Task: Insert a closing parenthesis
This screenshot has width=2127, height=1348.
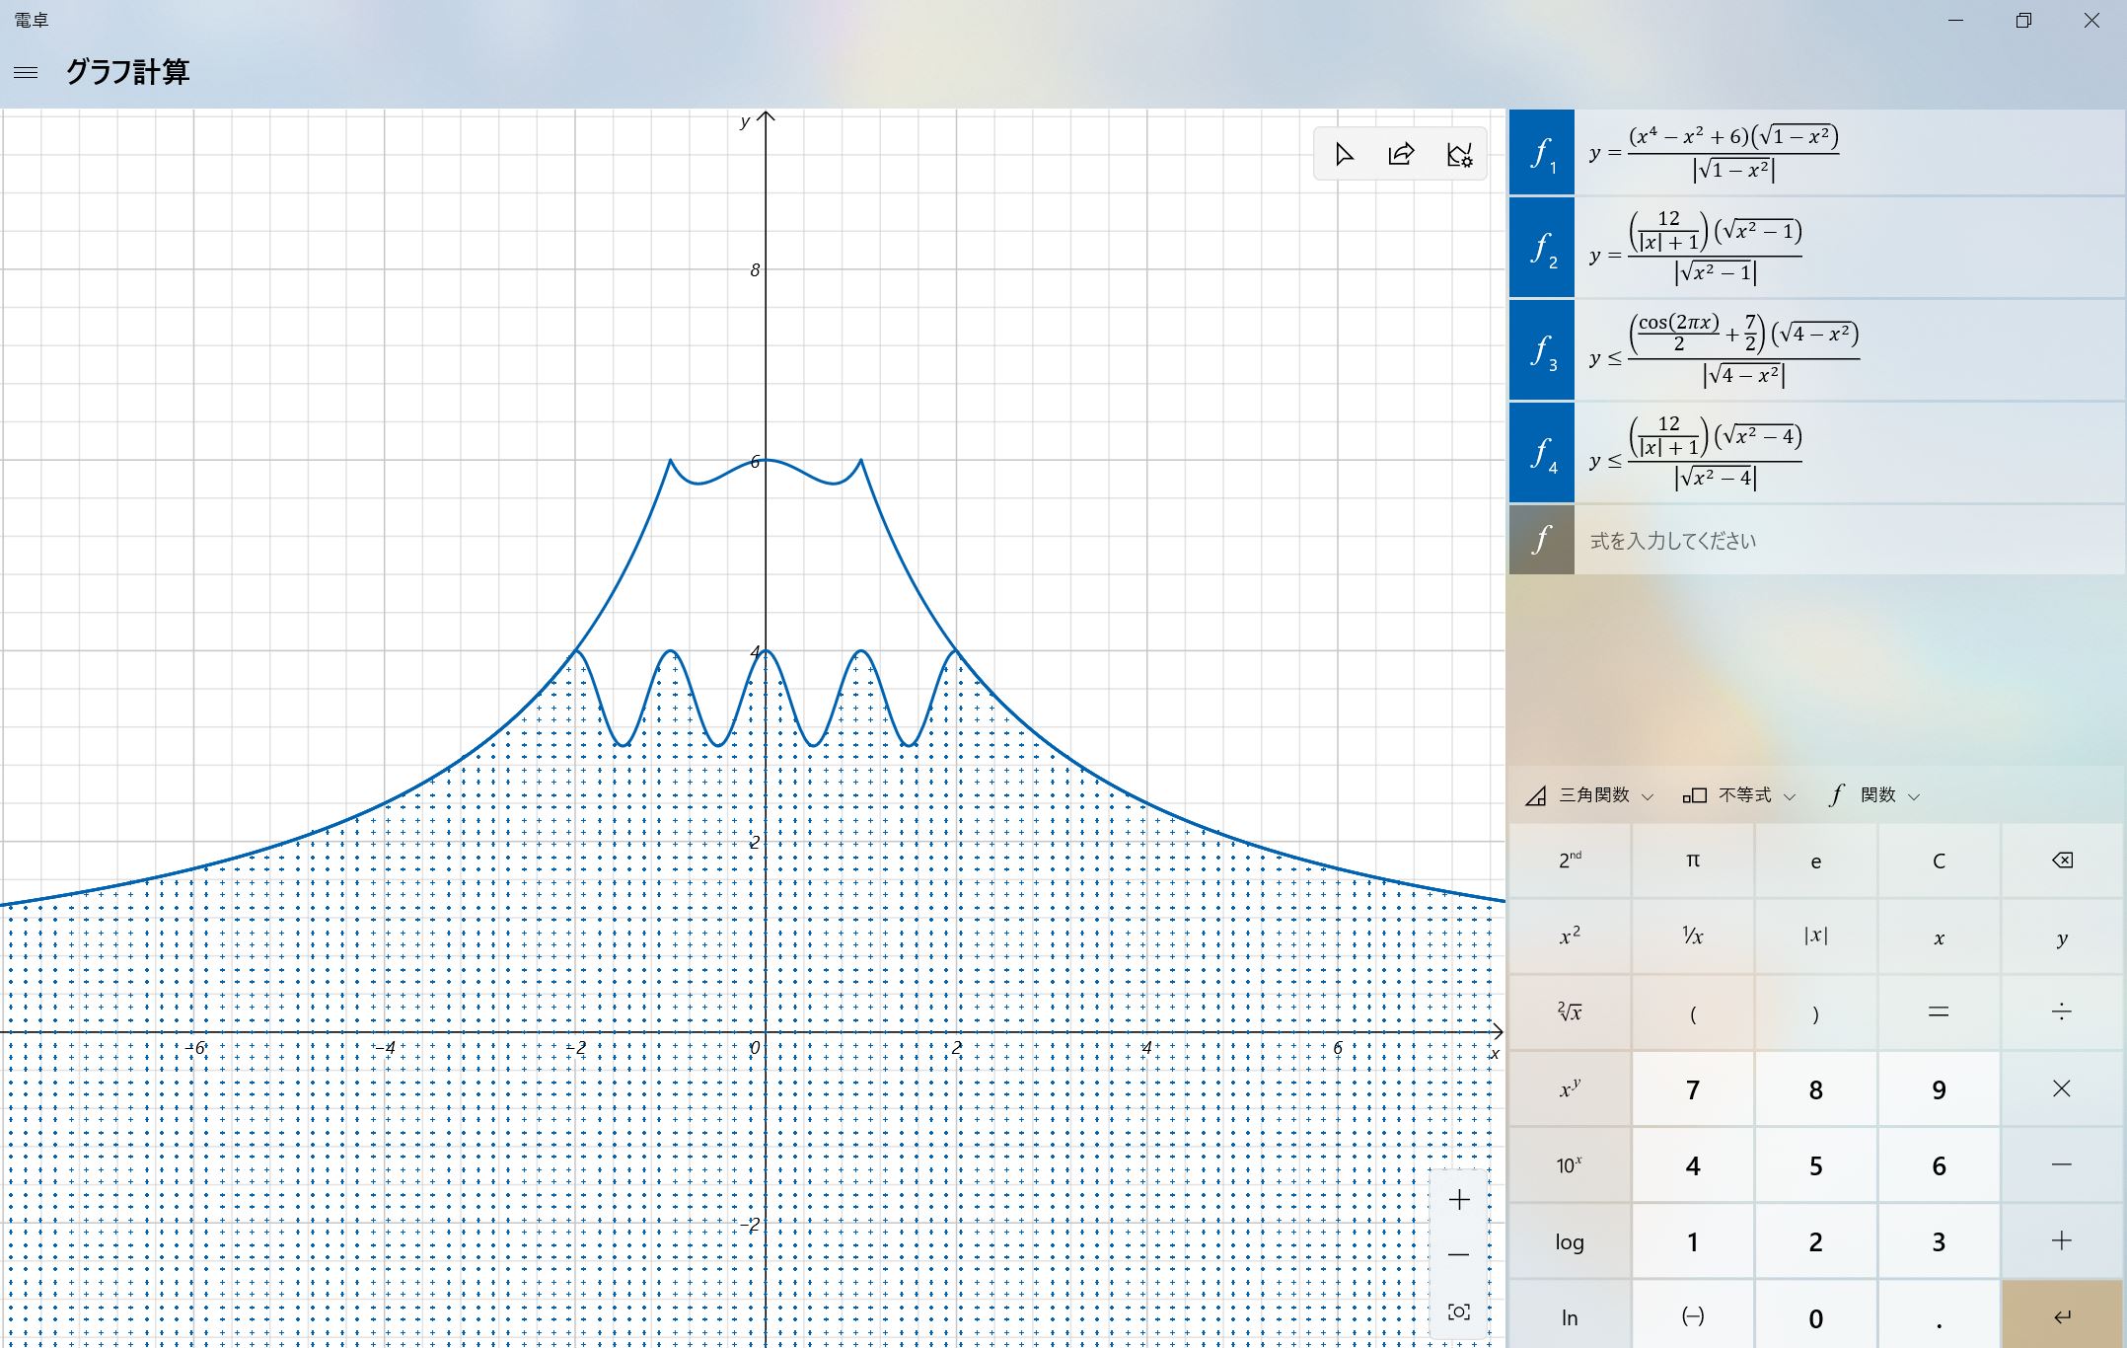Action: (x=1815, y=1012)
